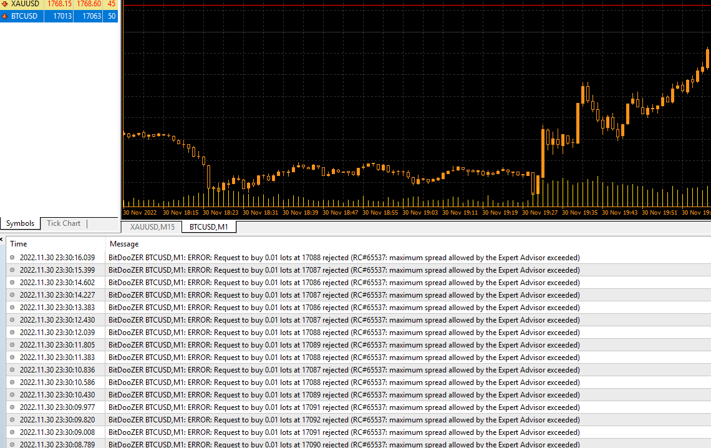Click status icon of 23:30:16.039 entry
The height and width of the screenshot is (448, 711).
point(12,258)
